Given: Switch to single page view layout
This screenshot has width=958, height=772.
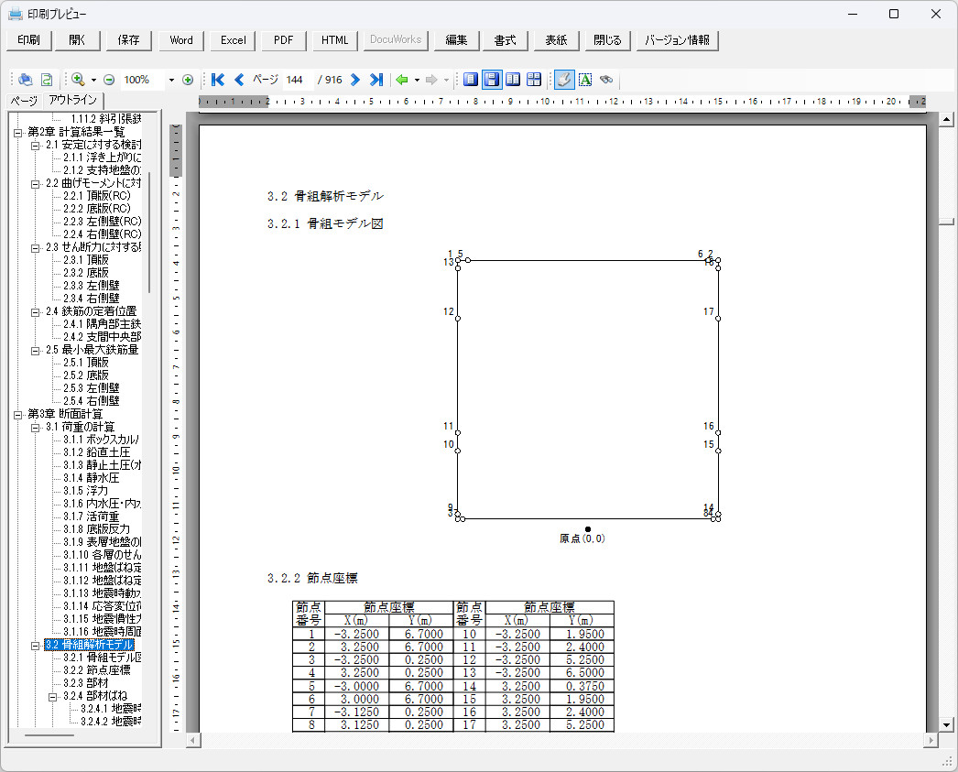Looking at the screenshot, I should pos(471,80).
